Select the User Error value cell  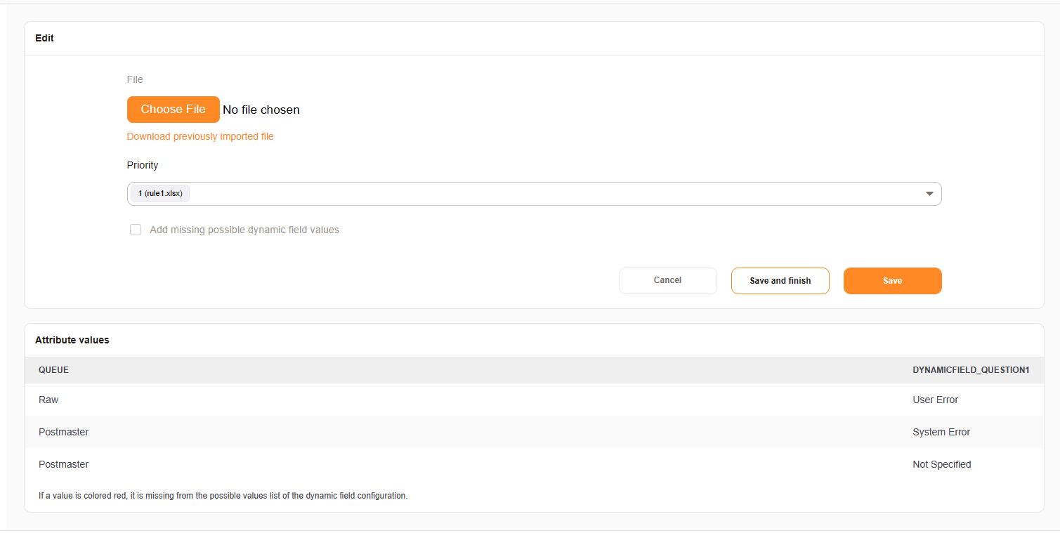935,400
